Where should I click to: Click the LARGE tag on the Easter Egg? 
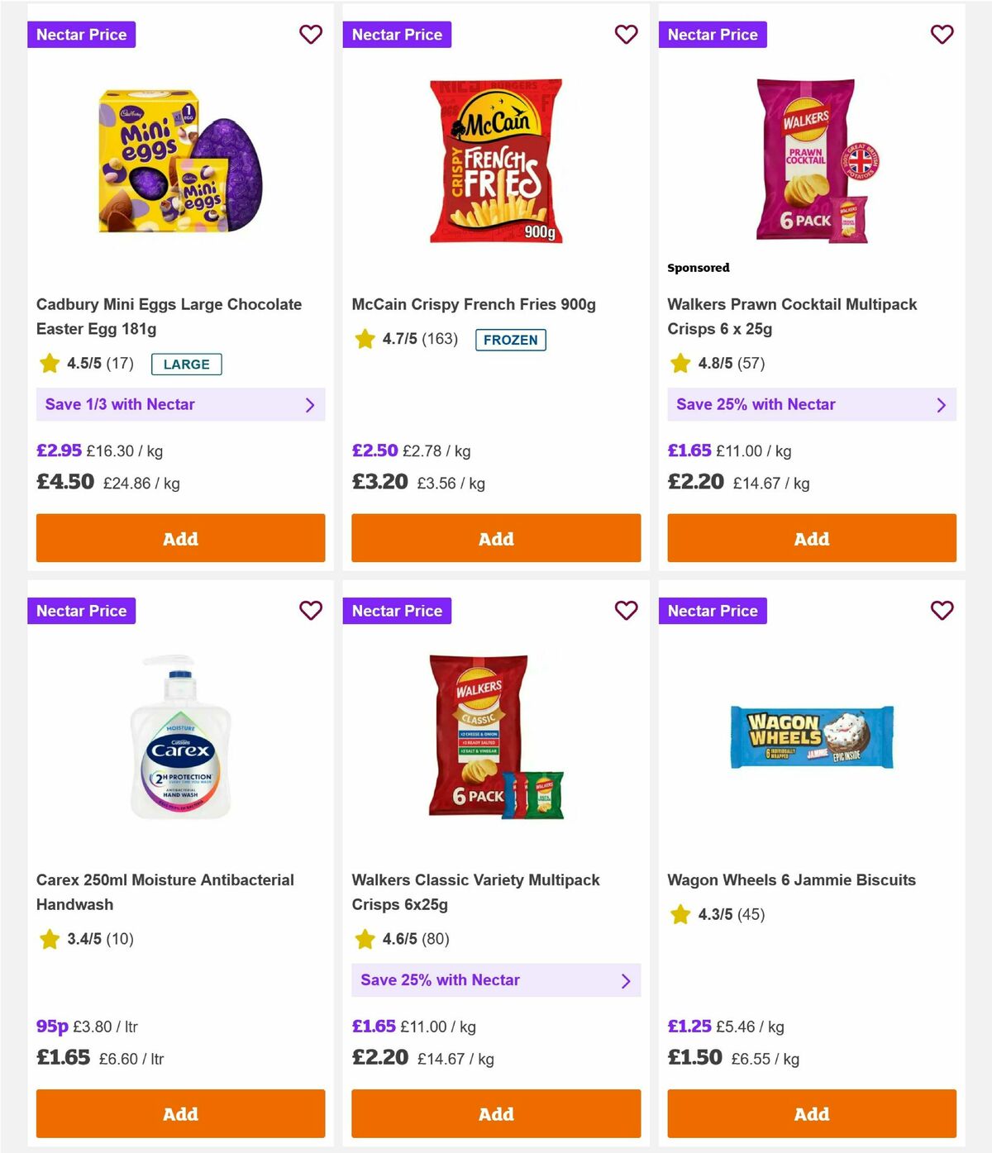[x=186, y=364]
